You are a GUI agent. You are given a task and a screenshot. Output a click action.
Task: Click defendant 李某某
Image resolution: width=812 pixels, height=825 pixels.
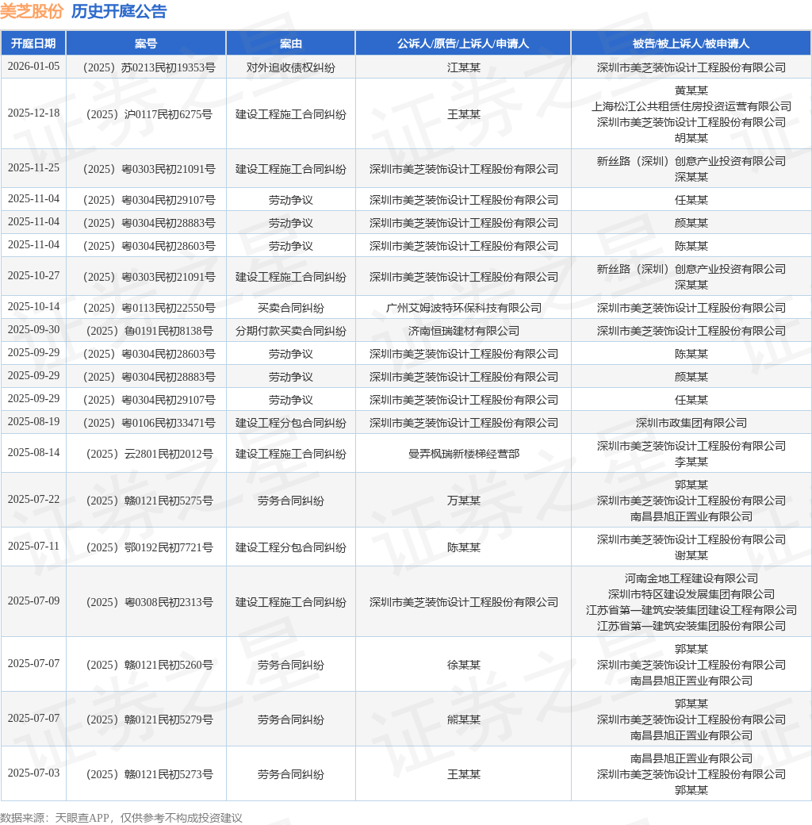point(691,462)
